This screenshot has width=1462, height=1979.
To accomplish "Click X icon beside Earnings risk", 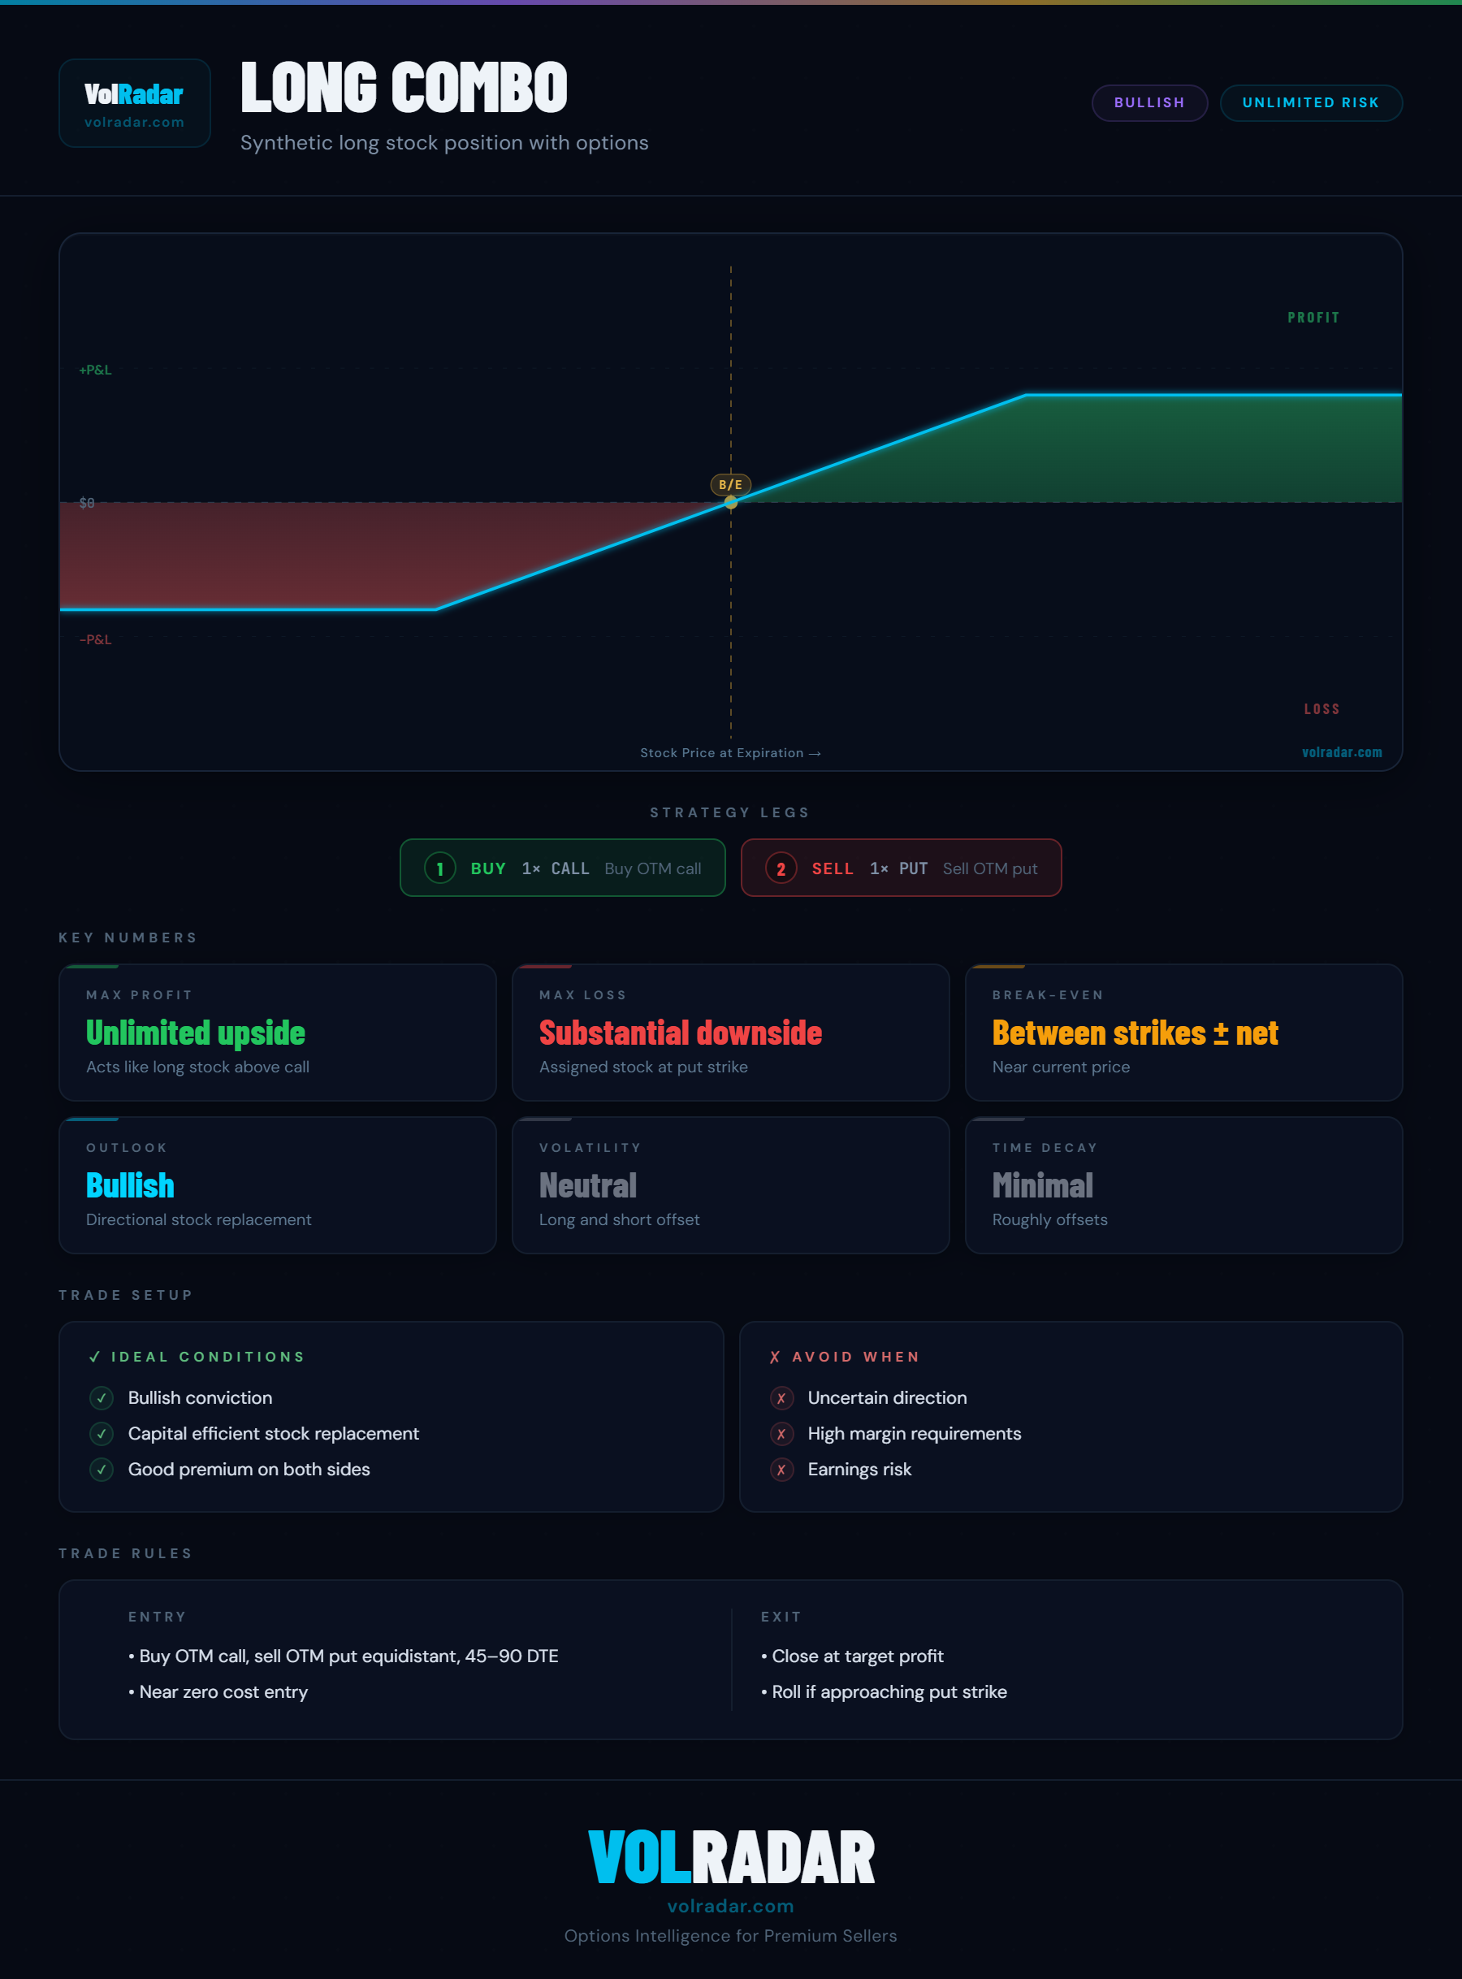I will [x=781, y=1469].
